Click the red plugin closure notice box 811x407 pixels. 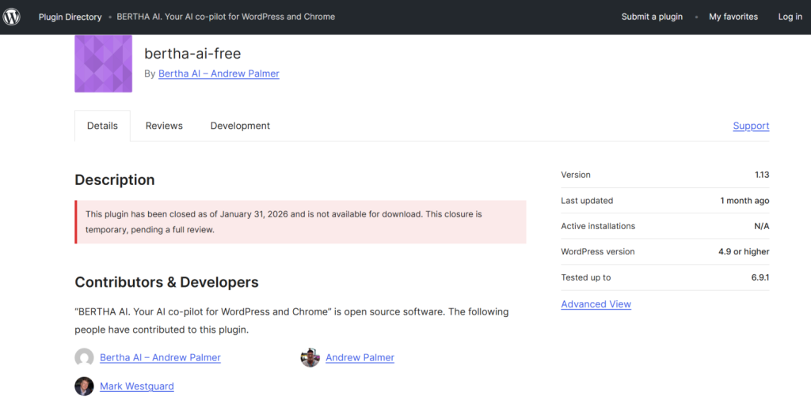coord(300,222)
